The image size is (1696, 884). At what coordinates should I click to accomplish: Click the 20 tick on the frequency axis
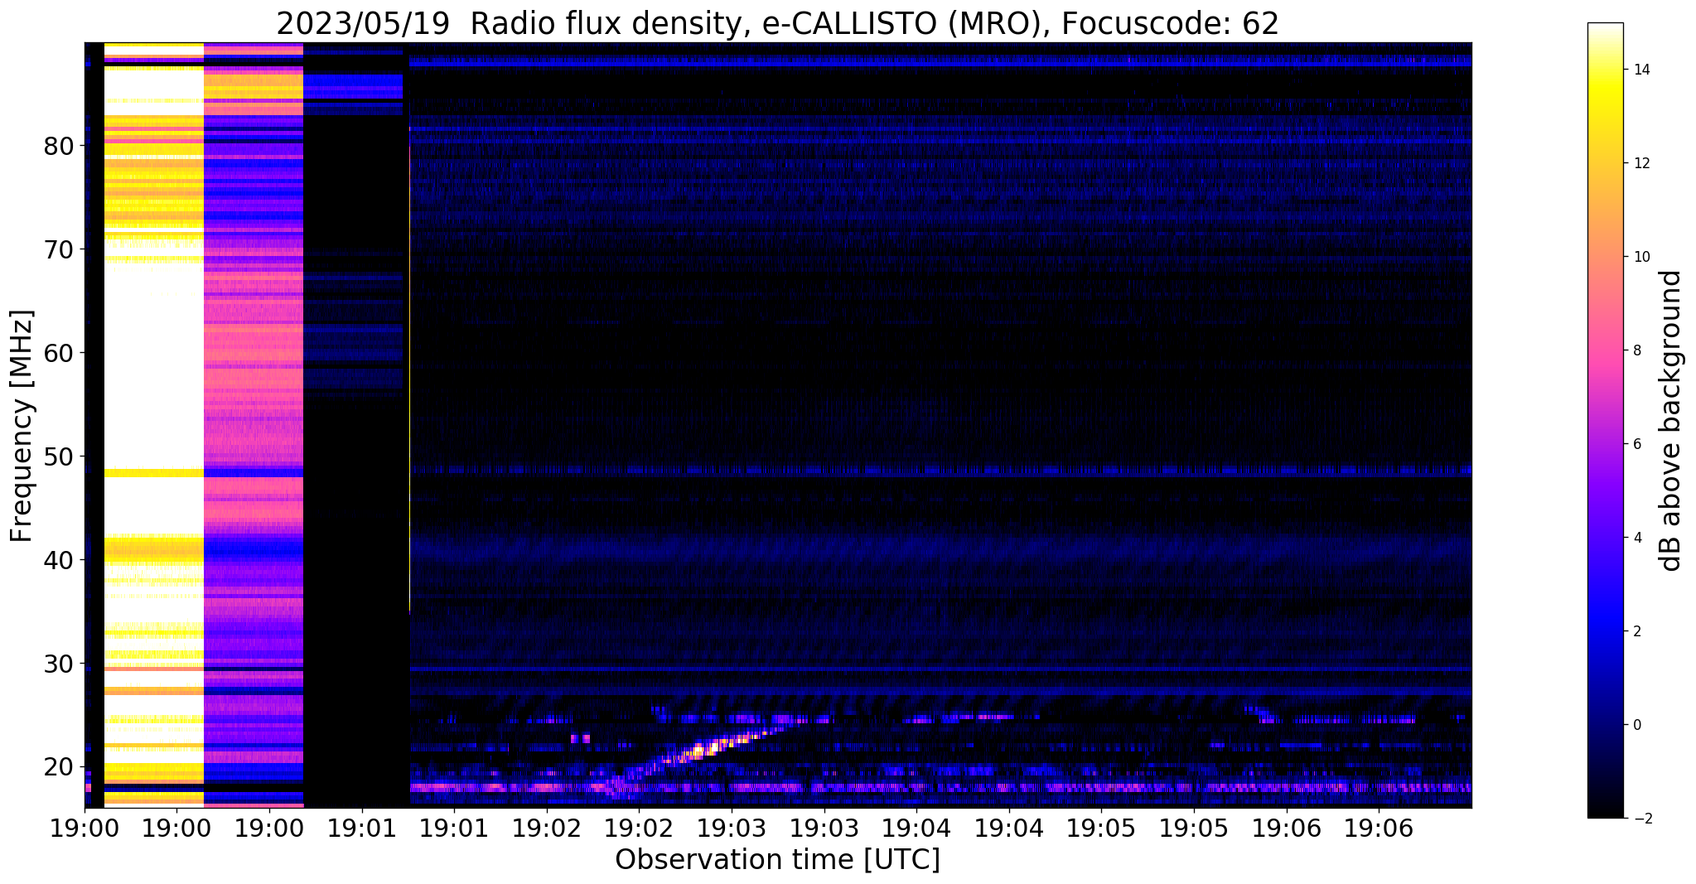coord(60,767)
